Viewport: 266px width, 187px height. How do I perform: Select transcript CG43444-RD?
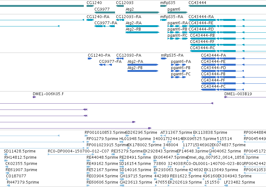click(x=201, y=29)
